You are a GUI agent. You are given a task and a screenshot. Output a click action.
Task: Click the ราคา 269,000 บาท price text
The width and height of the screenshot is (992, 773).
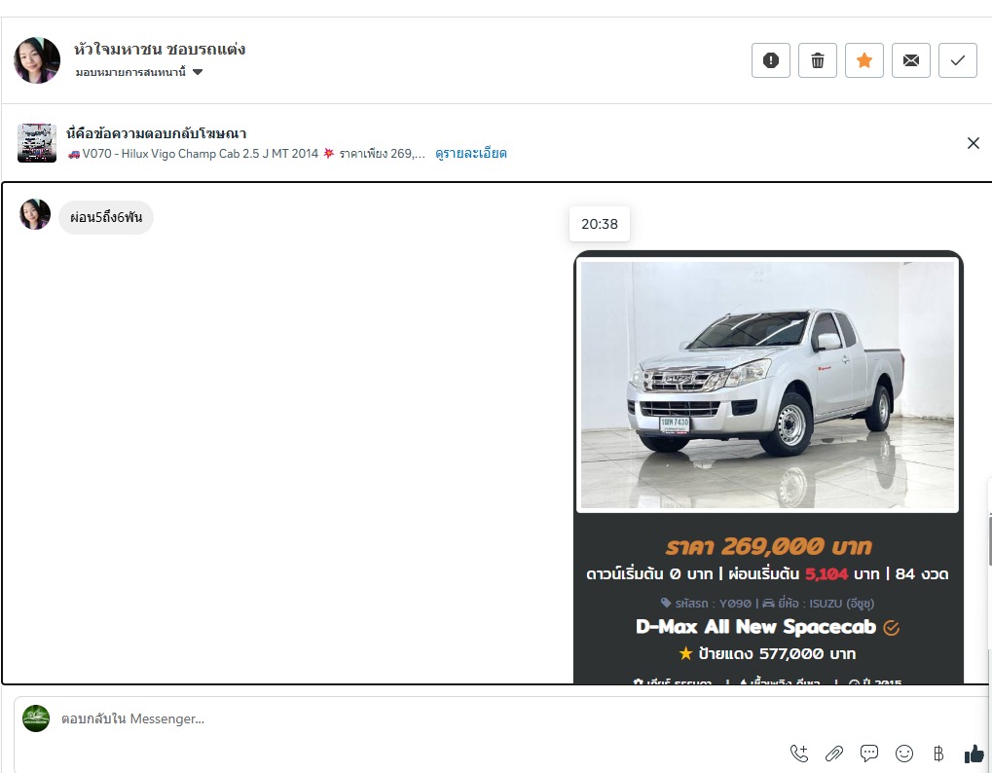pyautogui.click(x=768, y=546)
